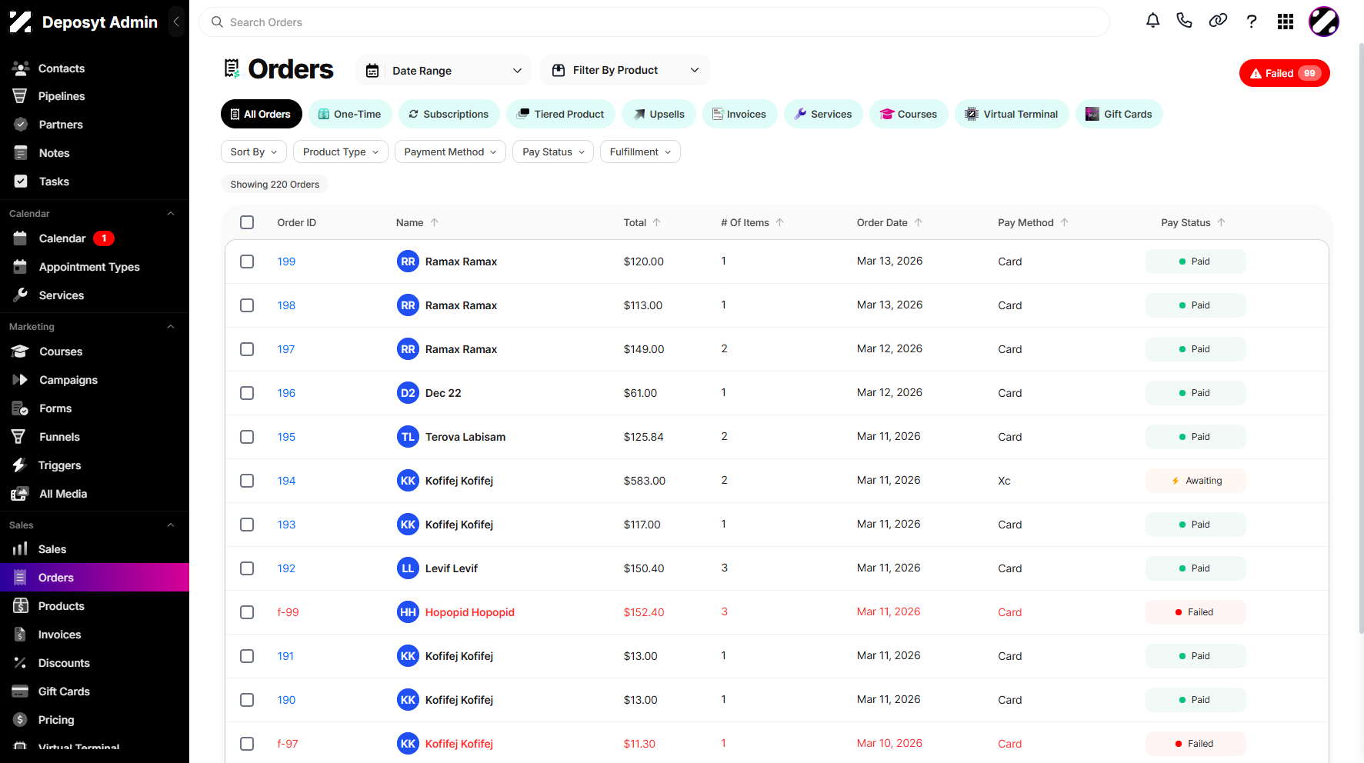Click the phone dialer icon
Image resolution: width=1364 pixels, height=763 pixels.
[x=1184, y=22]
